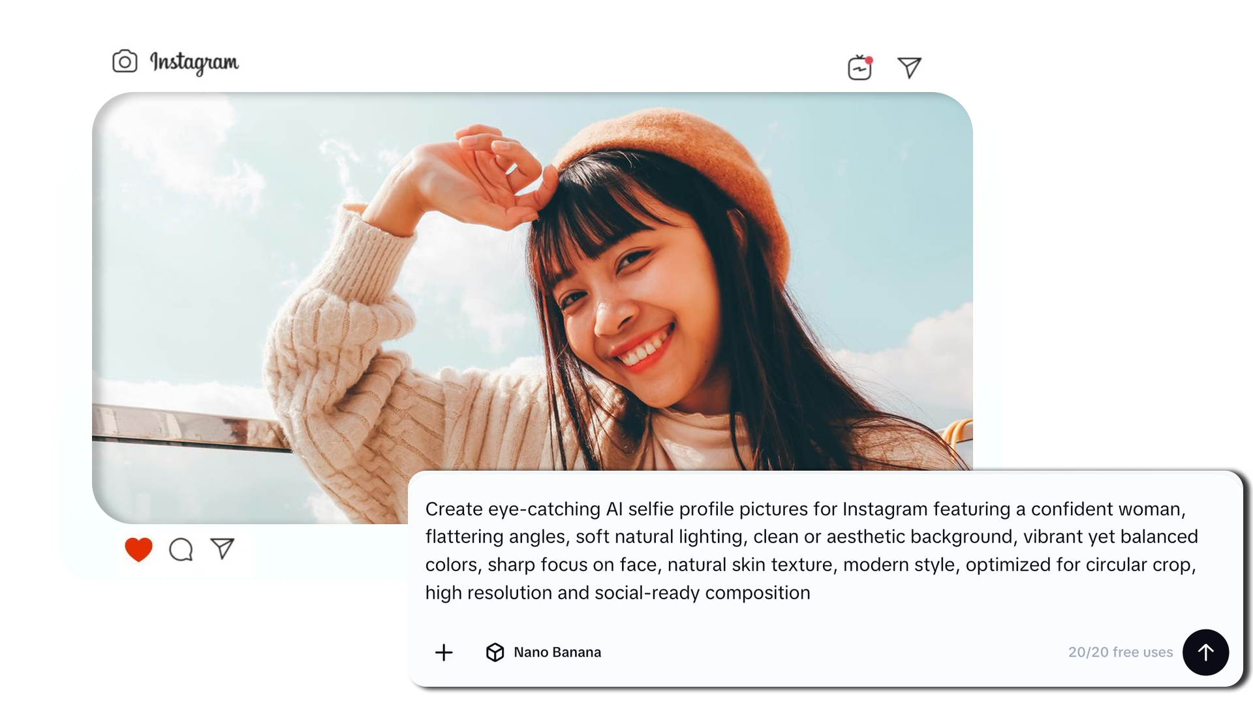Viewport: 1253px width, 705px height.
Task: Toggle the red heart like button
Action: click(x=138, y=549)
